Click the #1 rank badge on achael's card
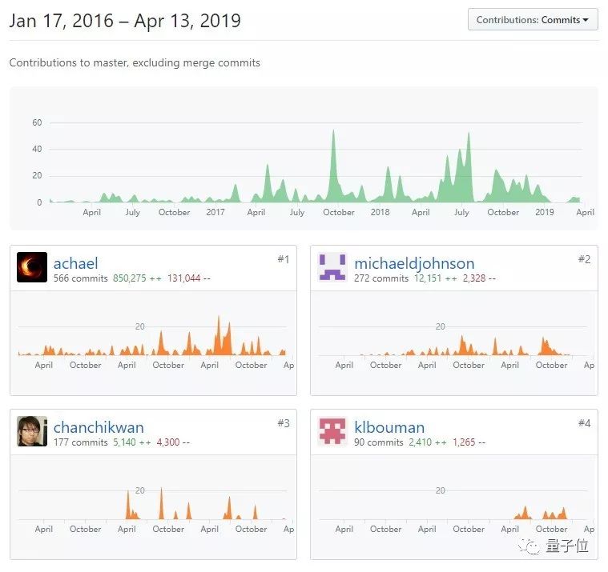 [x=284, y=259]
